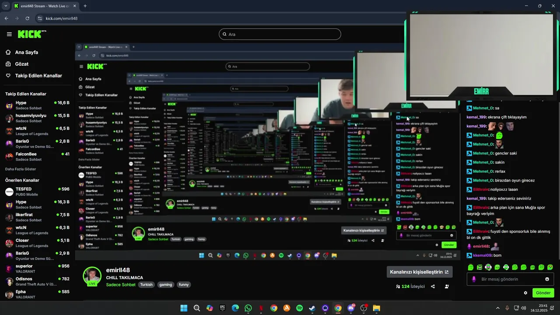Open the emoji picker in chat input
This screenshot has width=560, height=315.
(x=547, y=279)
